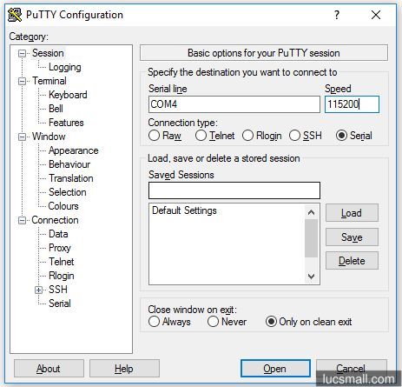The width and height of the screenshot is (402, 387).
Task: Open the Appearance category
Action: point(74,150)
